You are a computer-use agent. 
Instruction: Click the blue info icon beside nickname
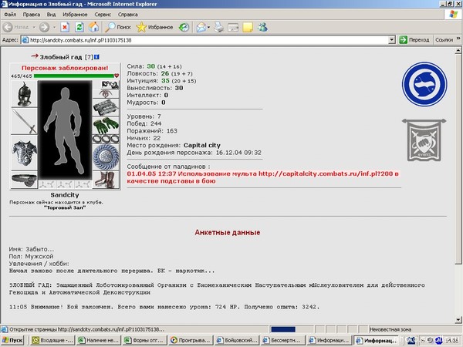[96, 56]
